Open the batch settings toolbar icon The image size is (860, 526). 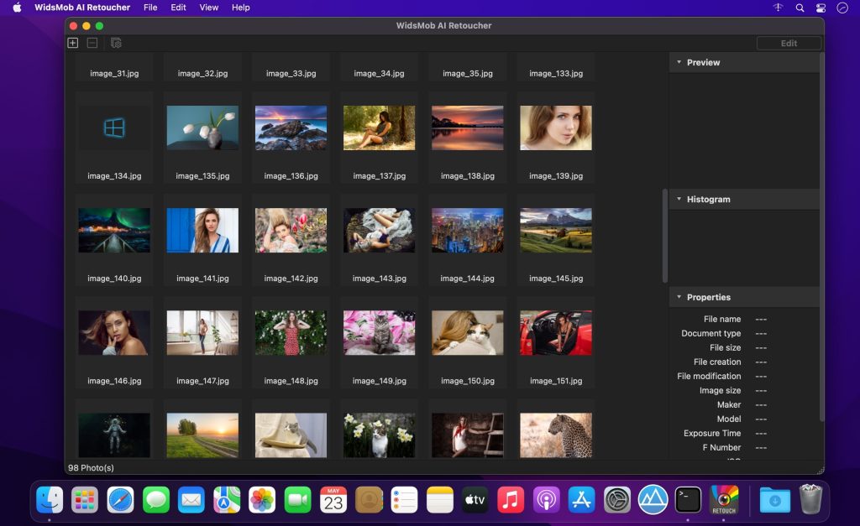coord(116,42)
